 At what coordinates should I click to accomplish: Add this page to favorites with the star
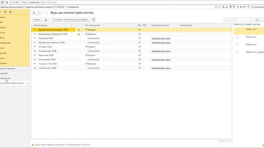pos(46,13)
